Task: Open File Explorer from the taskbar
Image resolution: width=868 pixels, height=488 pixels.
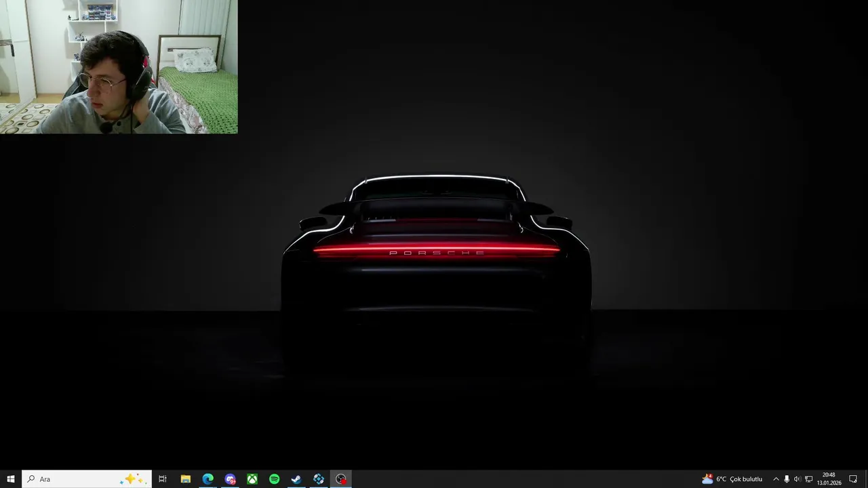Action: click(x=185, y=479)
